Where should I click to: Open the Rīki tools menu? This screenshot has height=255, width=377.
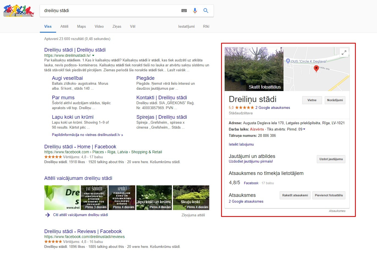click(206, 27)
